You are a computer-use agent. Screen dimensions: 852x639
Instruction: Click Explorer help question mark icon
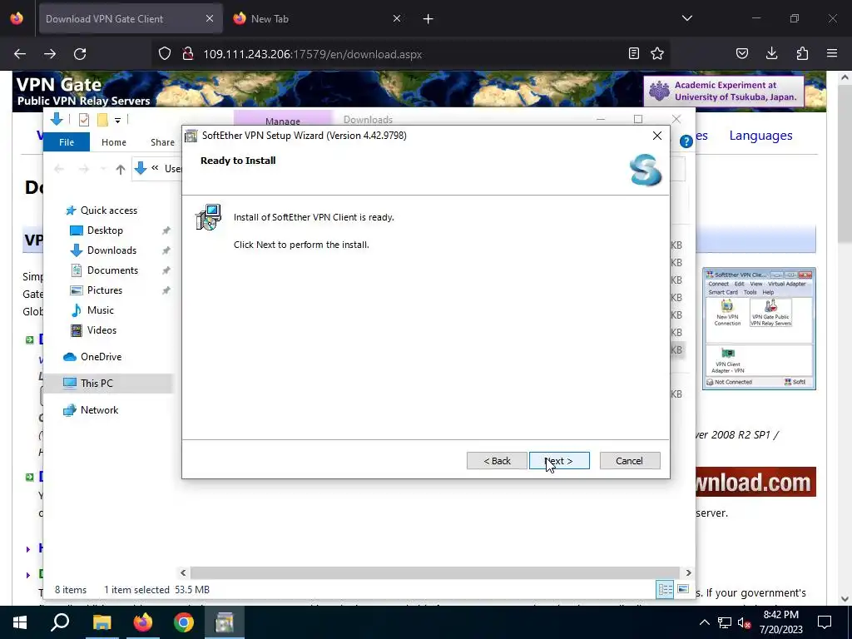[x=686, y=141]
